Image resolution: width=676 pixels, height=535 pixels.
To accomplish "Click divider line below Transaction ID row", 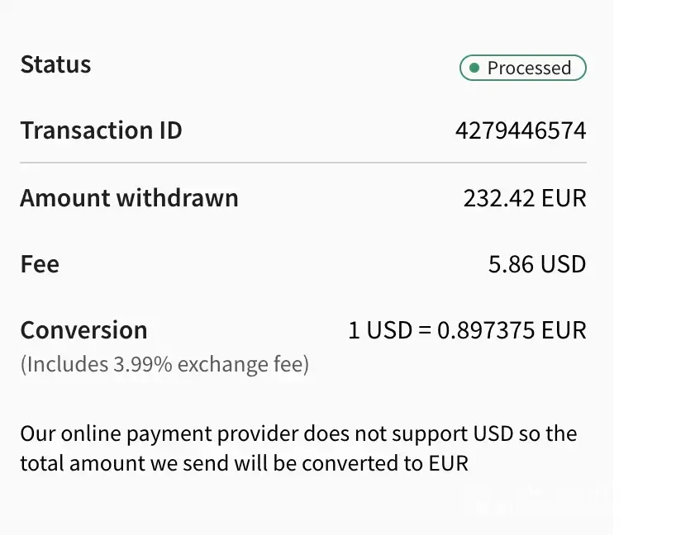I will click(x=302, y=163).
